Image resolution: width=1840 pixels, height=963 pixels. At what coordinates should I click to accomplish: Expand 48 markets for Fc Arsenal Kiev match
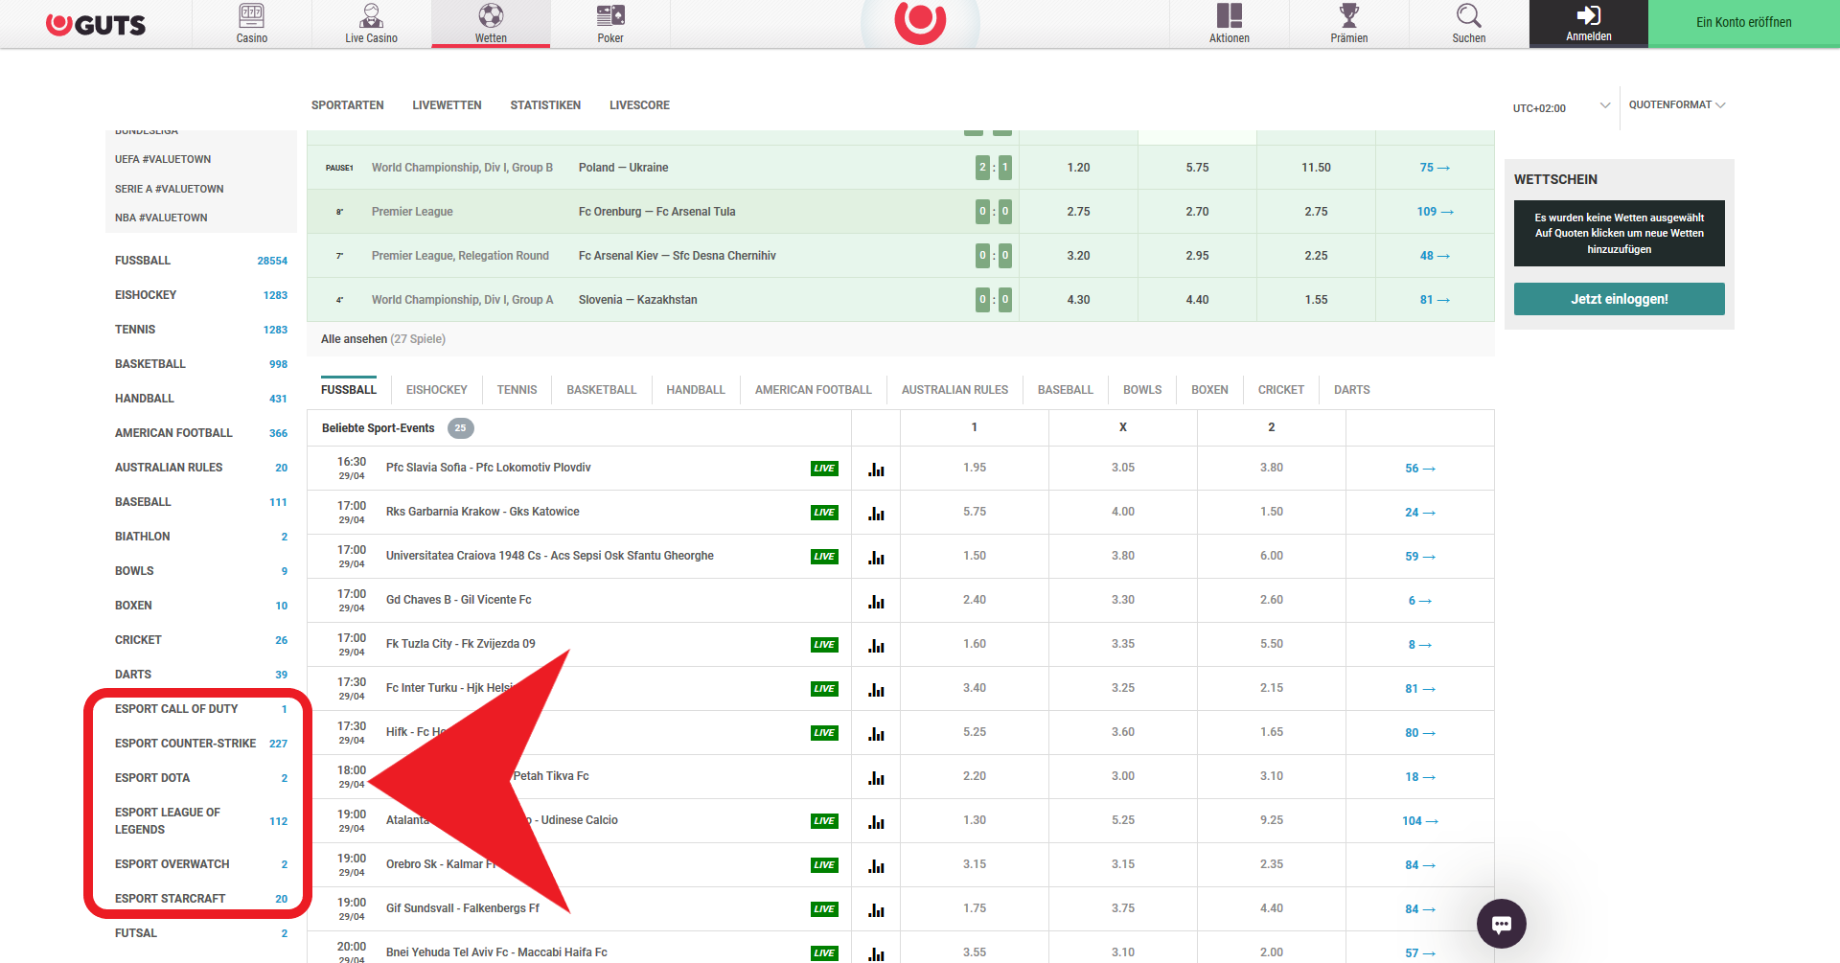click(x=1435, y=256)
